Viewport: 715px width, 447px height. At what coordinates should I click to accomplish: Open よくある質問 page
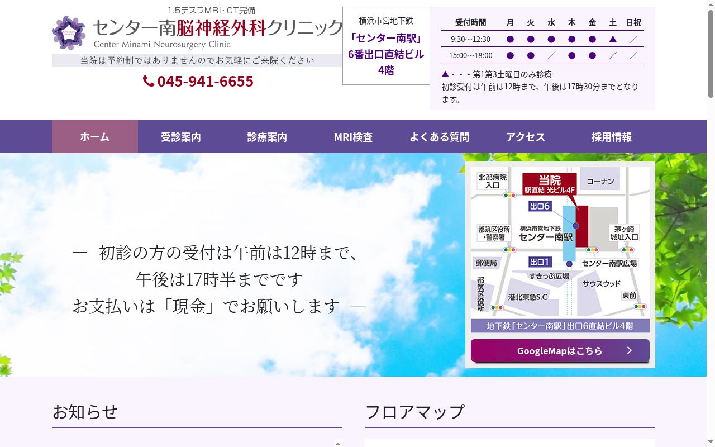point(440,136)
